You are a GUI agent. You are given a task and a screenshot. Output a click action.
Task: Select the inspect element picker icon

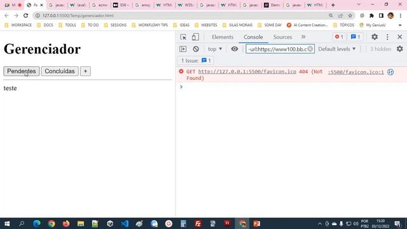pyautogui.click(x=183, y=37)
